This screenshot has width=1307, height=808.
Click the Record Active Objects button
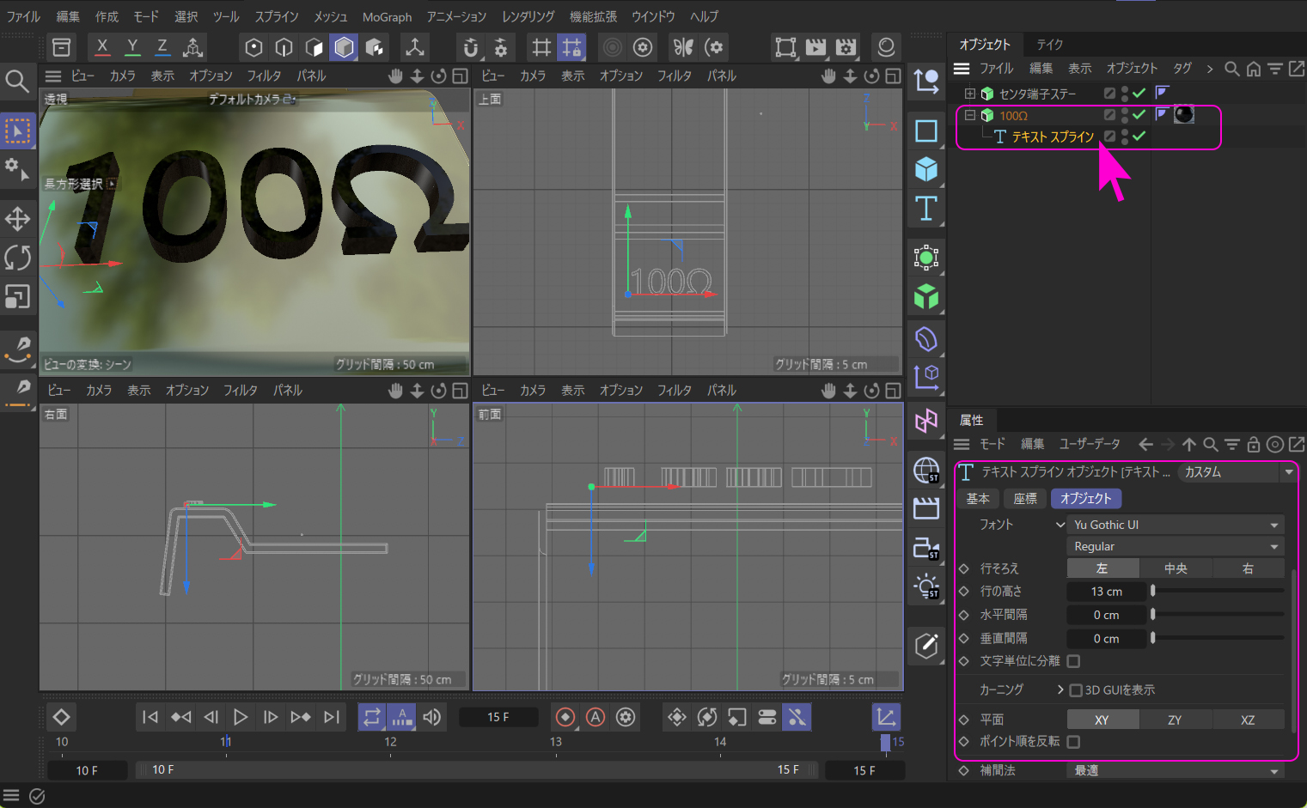point(565,717)
